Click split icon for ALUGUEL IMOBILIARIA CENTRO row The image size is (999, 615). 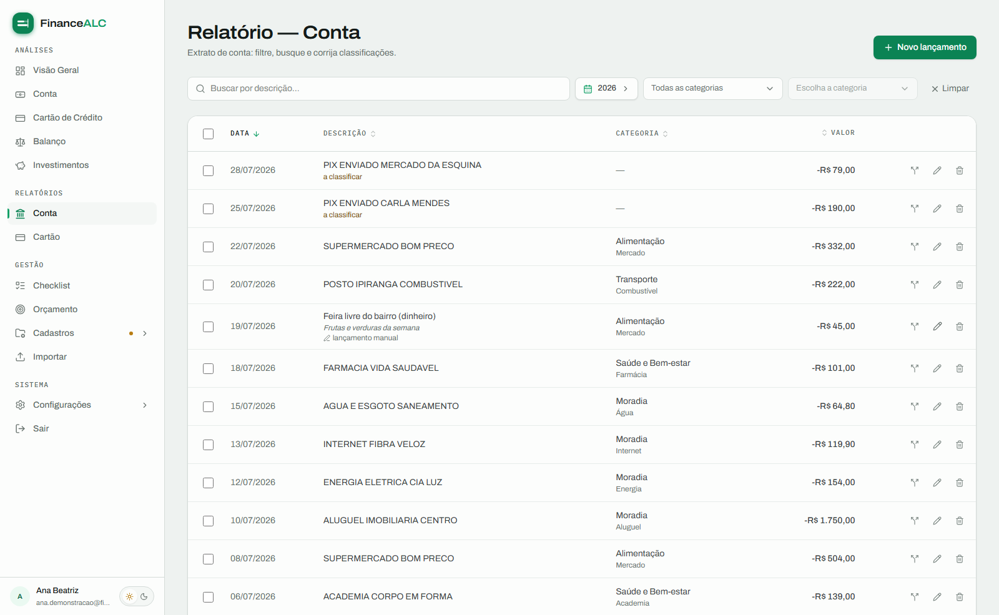coord(915,521)
